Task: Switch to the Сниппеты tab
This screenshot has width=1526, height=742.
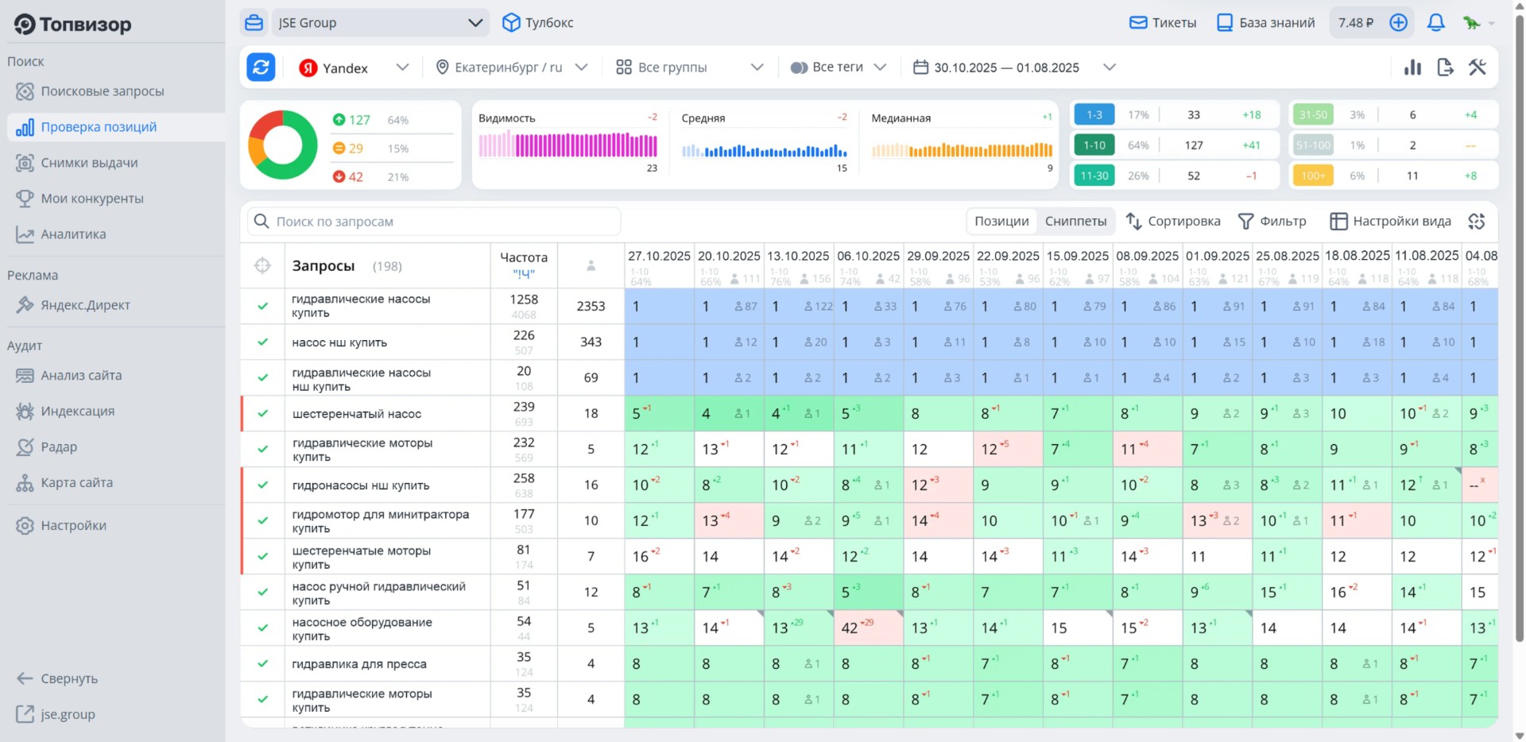Action: coord(1075,222)
